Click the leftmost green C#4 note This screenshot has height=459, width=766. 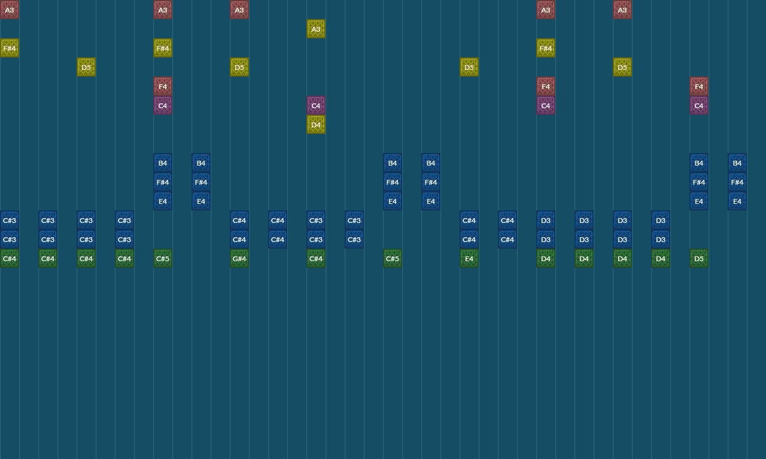tap(10, 258)
